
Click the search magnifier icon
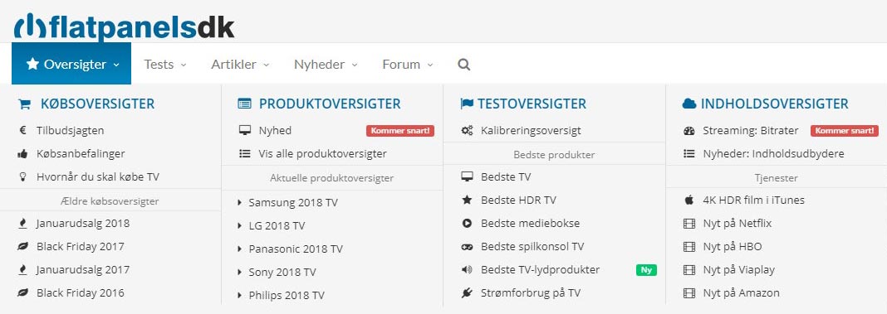tap(464, 65)
